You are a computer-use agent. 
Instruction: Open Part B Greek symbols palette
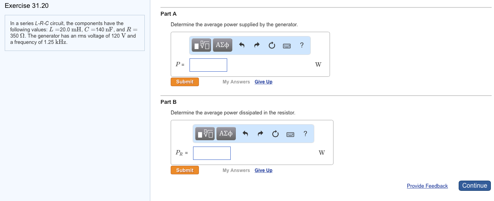coord(226,134)
